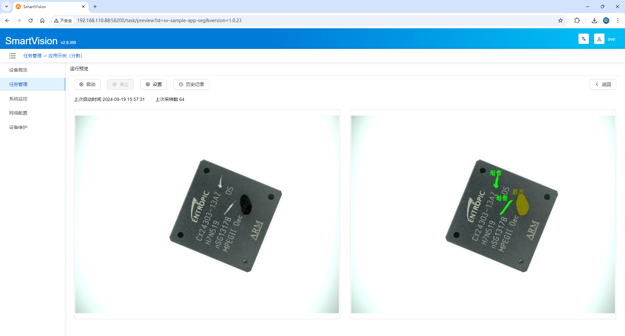Close the SmartVision browser tab
Screen dimensions: 625x336
(x=83, y=7)
